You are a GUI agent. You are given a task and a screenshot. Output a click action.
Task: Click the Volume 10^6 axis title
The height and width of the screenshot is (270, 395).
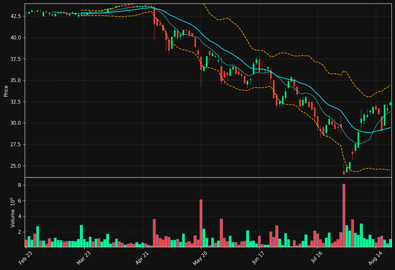(13, 212)
